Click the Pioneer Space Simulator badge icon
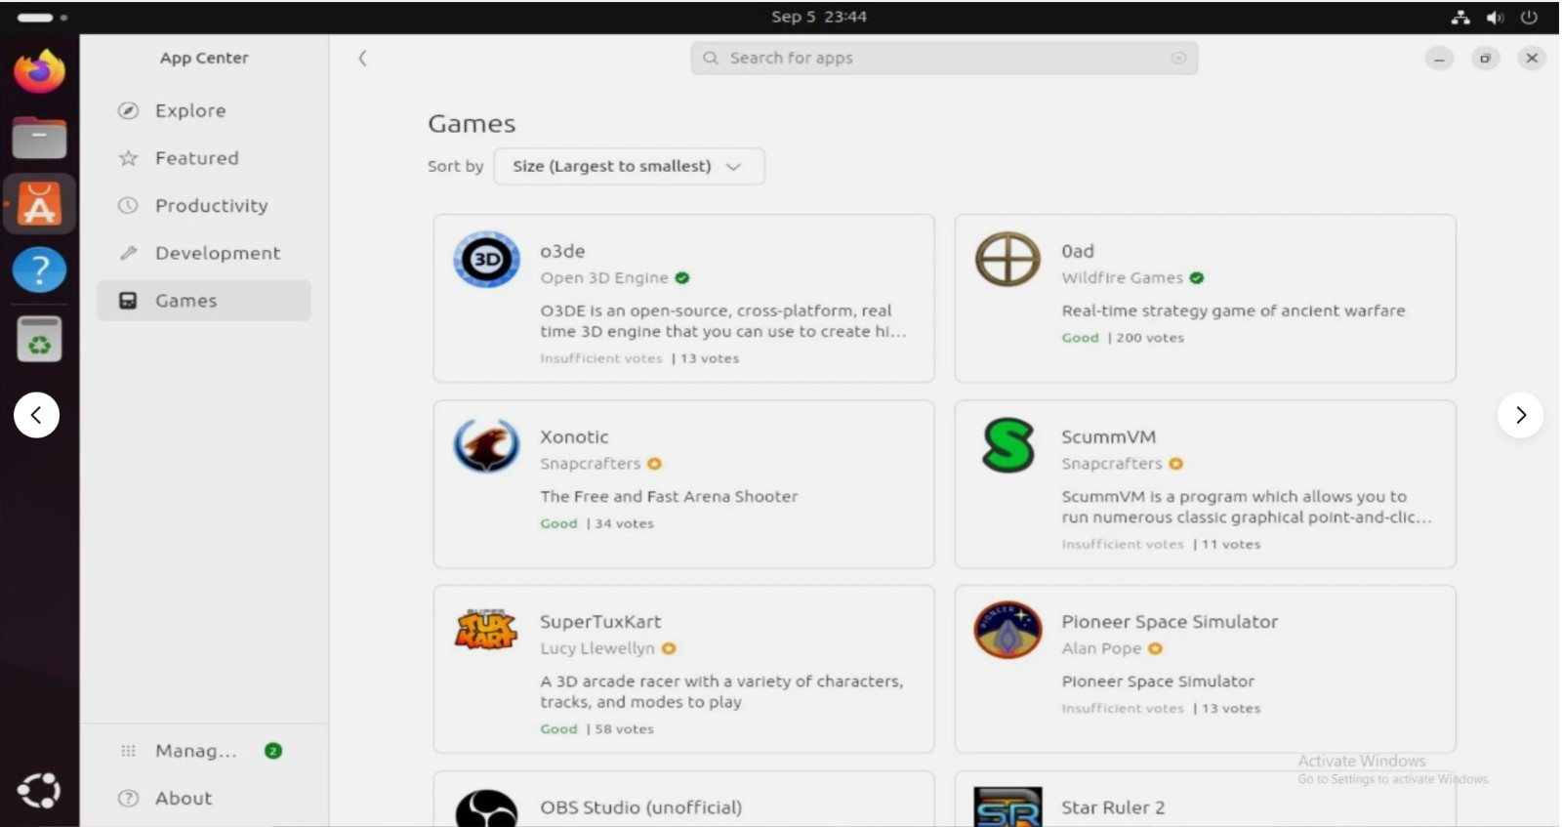The image size is (1562, 827). 1007,630
